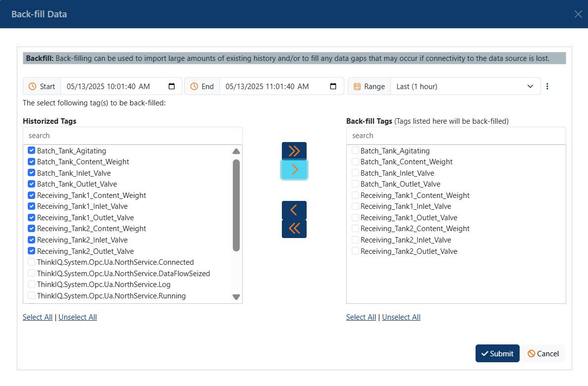Click Unselect All under Back-fill Tags

coord(401,317)
